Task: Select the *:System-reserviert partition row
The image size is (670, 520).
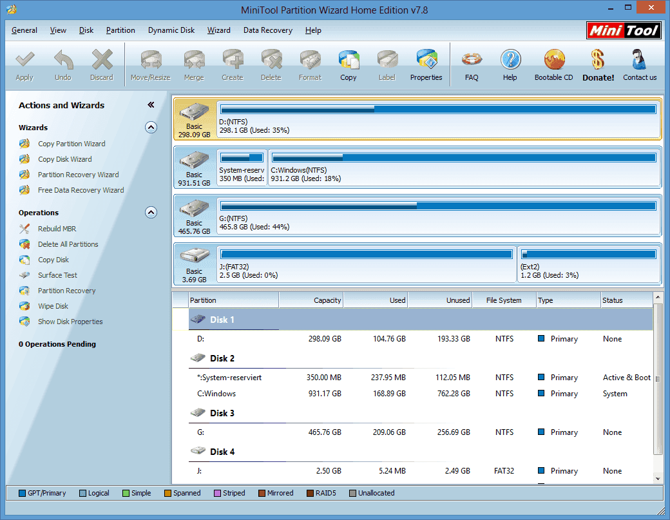Action: 421,378
